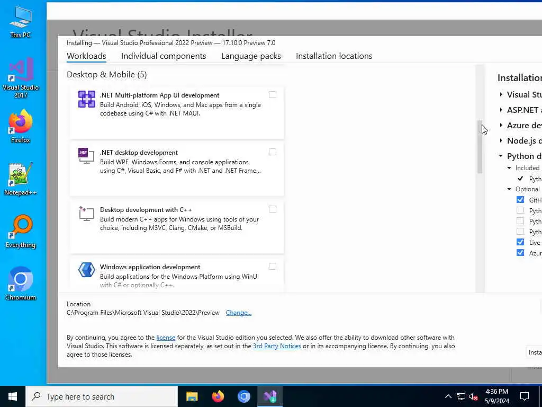Click the Type here to search box
The image size is (542, 407).
102,396
